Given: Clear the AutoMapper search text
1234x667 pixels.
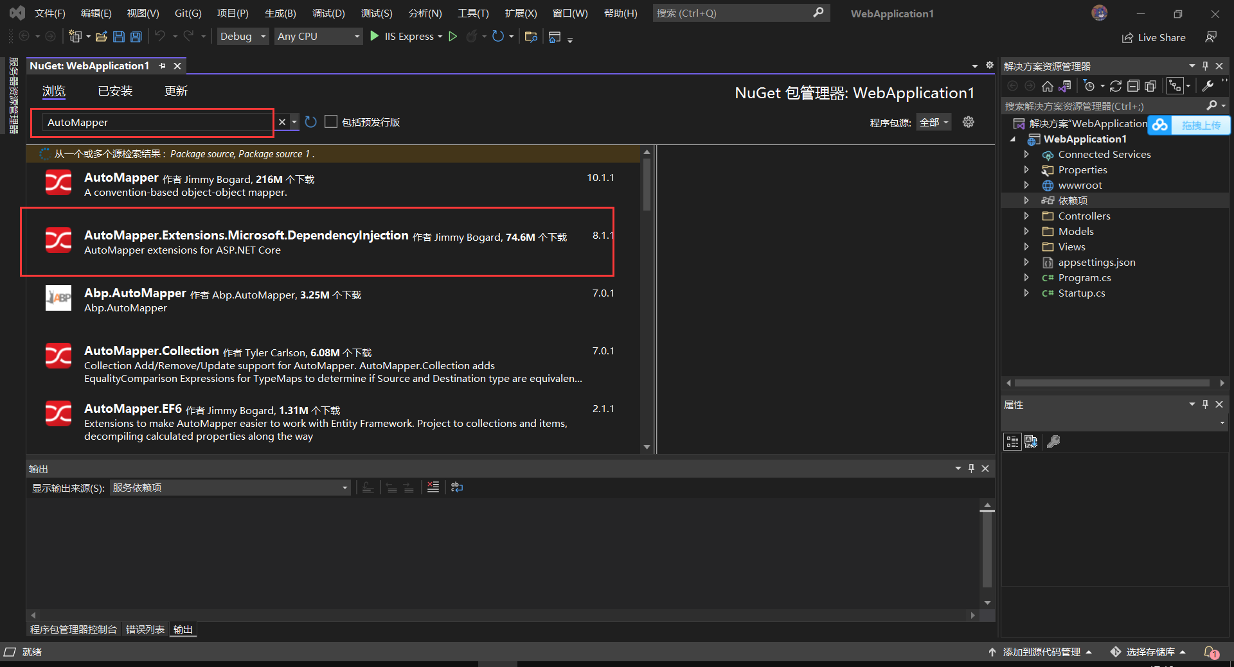Looking at the screenshot, I should (282, 122).
